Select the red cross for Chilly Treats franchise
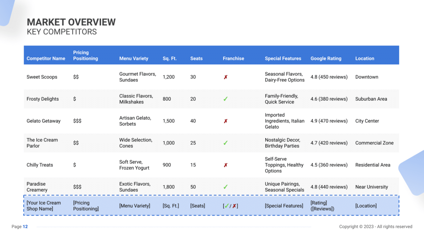424x238 pixels. pos(225,165)
